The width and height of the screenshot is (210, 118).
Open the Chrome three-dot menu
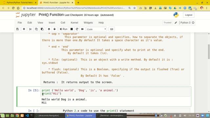(207, 8)
